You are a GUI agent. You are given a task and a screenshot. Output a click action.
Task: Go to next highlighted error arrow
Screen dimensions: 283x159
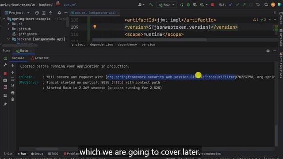point(275,19)
